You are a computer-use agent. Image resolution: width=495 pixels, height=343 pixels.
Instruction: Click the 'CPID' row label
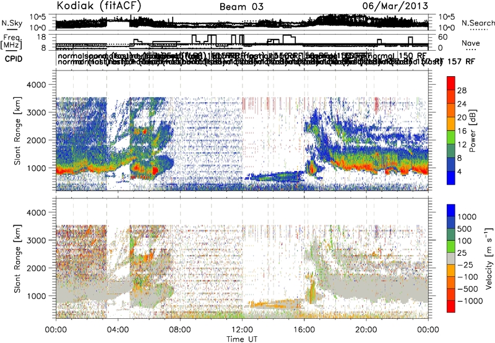14,59
